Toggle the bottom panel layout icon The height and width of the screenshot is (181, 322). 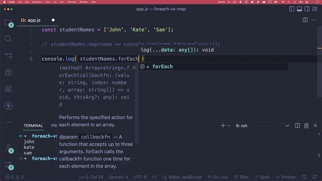[299, 9]
